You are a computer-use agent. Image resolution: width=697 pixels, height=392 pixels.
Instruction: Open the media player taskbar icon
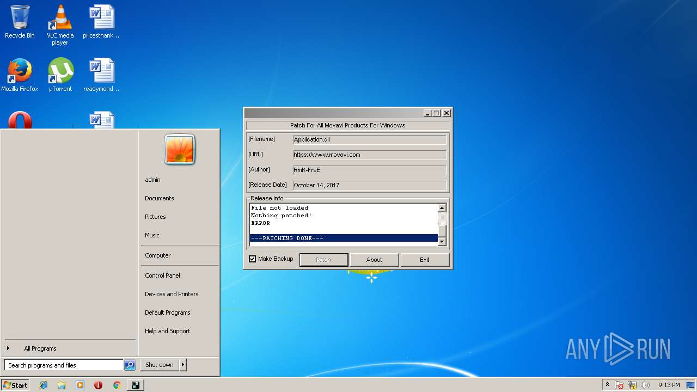click(x=80, y=385)
